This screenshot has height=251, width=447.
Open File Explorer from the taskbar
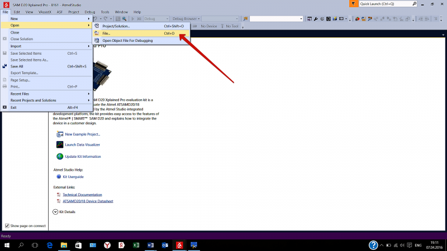pyautogui.click(x=64, y=245)
